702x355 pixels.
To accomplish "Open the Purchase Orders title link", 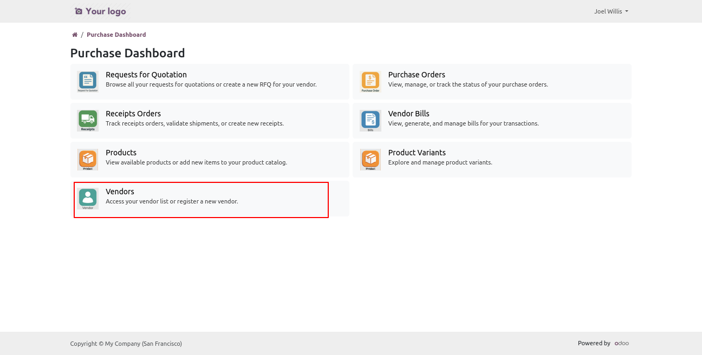I will pos(417,75).
